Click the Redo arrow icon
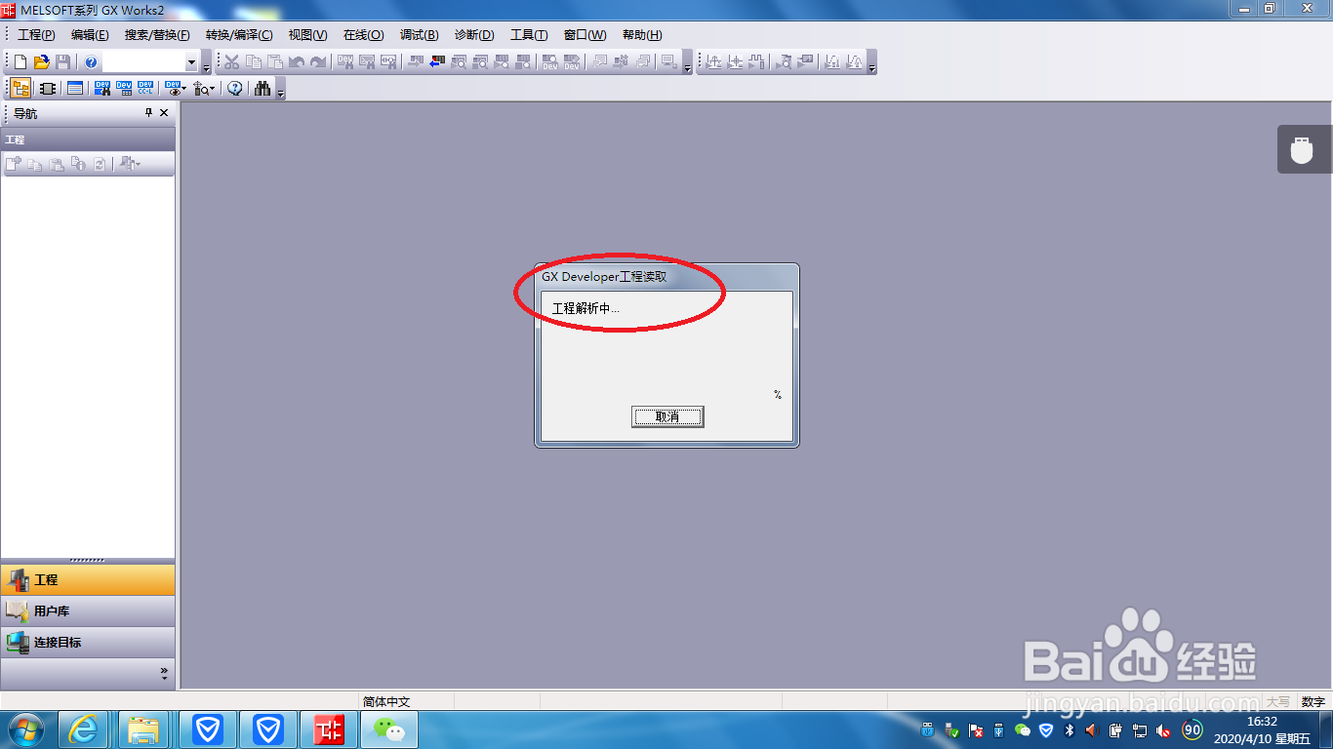Viewport: 1333px width, 749px height. pos(318,62)
